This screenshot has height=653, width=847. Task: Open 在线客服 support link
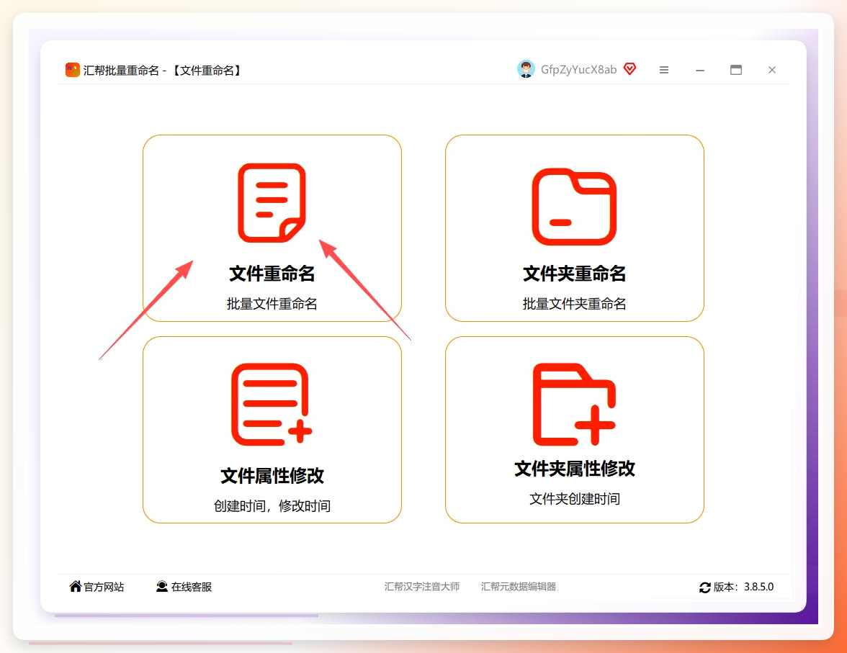[x=192, y=587]
